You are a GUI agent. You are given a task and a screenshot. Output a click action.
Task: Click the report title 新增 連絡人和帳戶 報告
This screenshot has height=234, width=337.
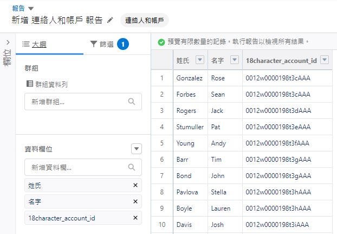pos(57,20)
